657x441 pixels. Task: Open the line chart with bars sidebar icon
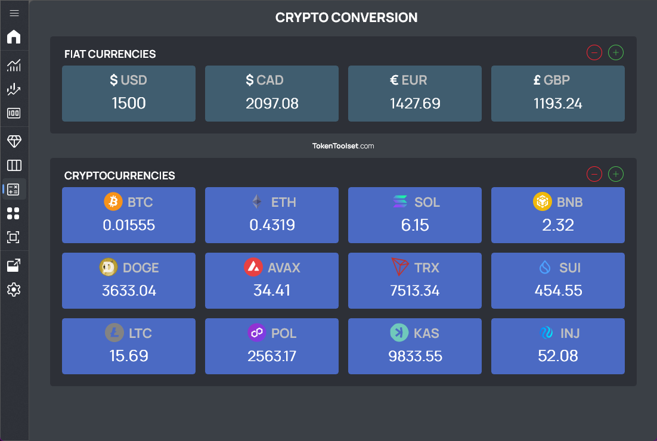coord(14,65)
